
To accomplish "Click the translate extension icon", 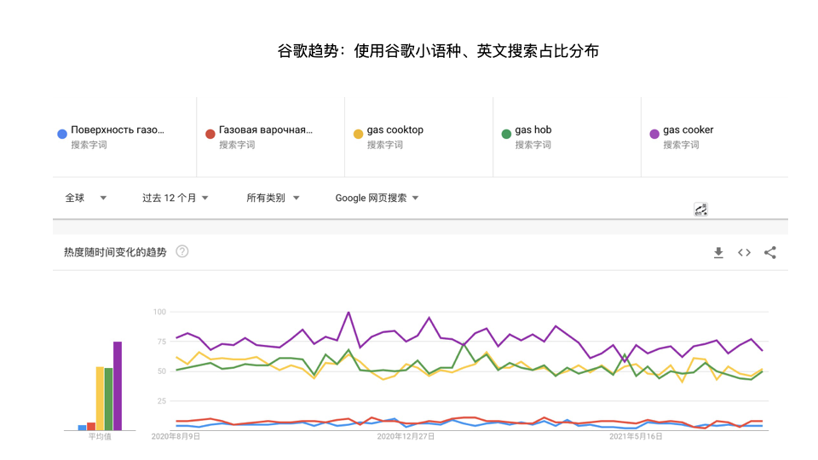I will coord(700,210).
